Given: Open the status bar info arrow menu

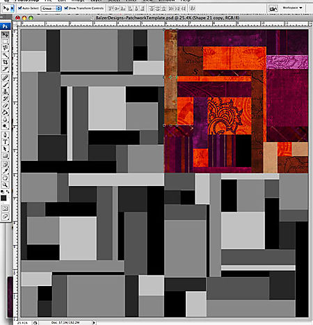Looking at the screenshot, I should (x=94, y=322).
